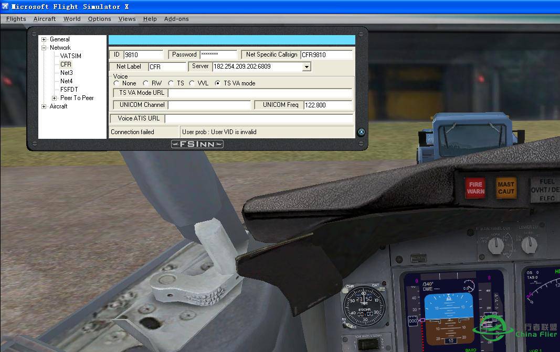Click the FSInn logo at the panel bottom

tap(197, 144)
